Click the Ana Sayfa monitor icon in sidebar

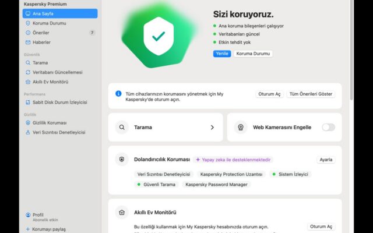coord(28,13)
